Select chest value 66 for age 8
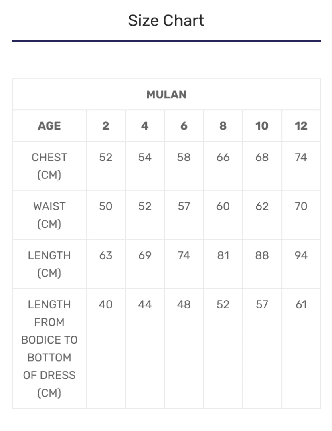The image size is (332, 431). point(223,157)
